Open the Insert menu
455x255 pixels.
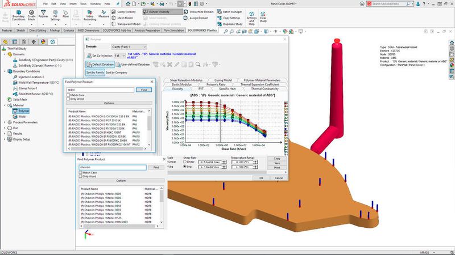(73, 4)
